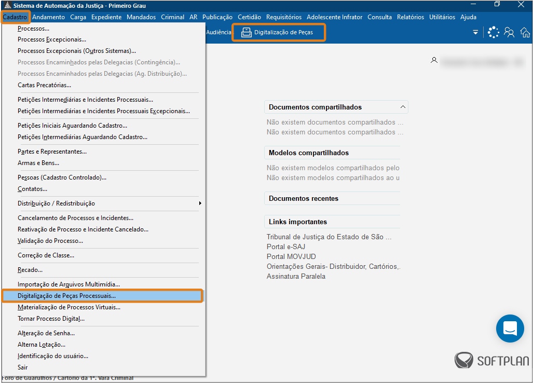Open the home icon in toolbar
The width and height of the screenshot is (533, 383).
pyautogui.click(x=525, y=33)
